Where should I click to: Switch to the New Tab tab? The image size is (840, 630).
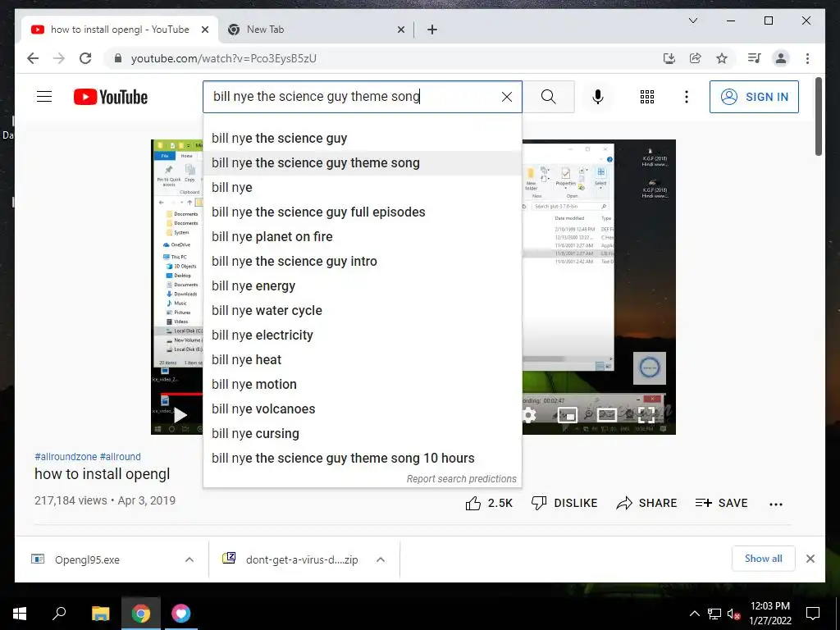(x=316, y=30)
